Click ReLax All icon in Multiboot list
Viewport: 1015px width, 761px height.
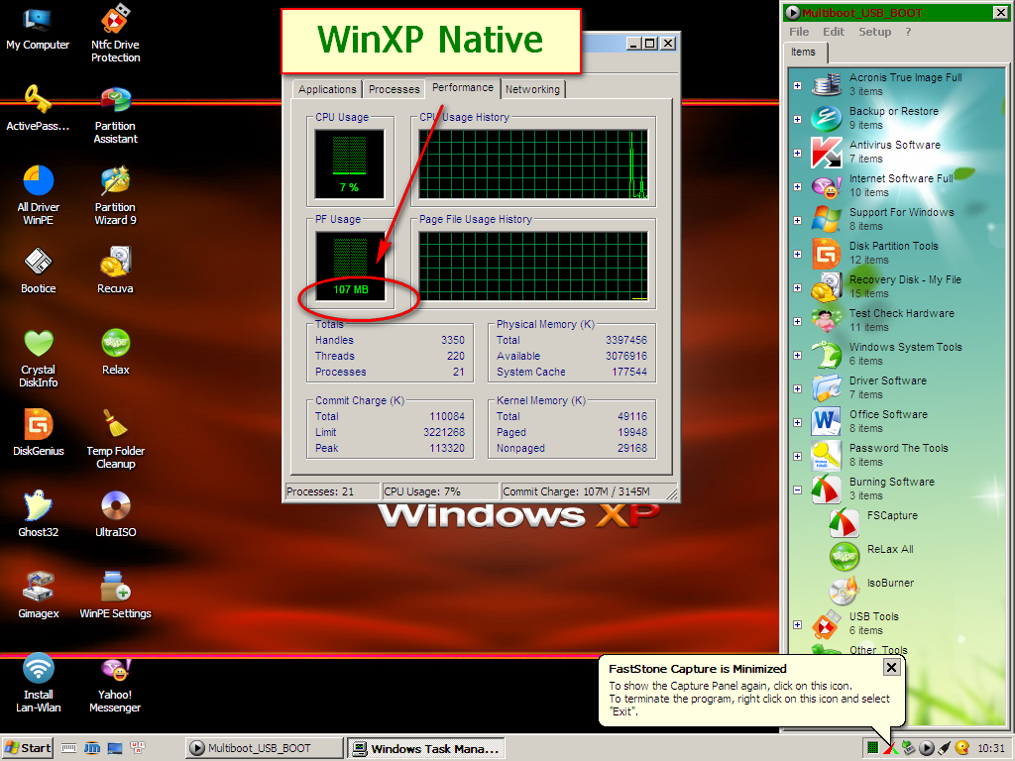(x=845, y=556)
